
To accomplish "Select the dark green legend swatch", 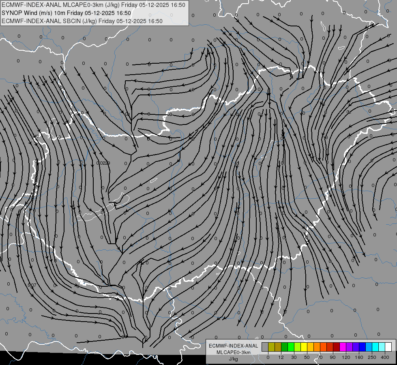I will (x=284, y=347).
